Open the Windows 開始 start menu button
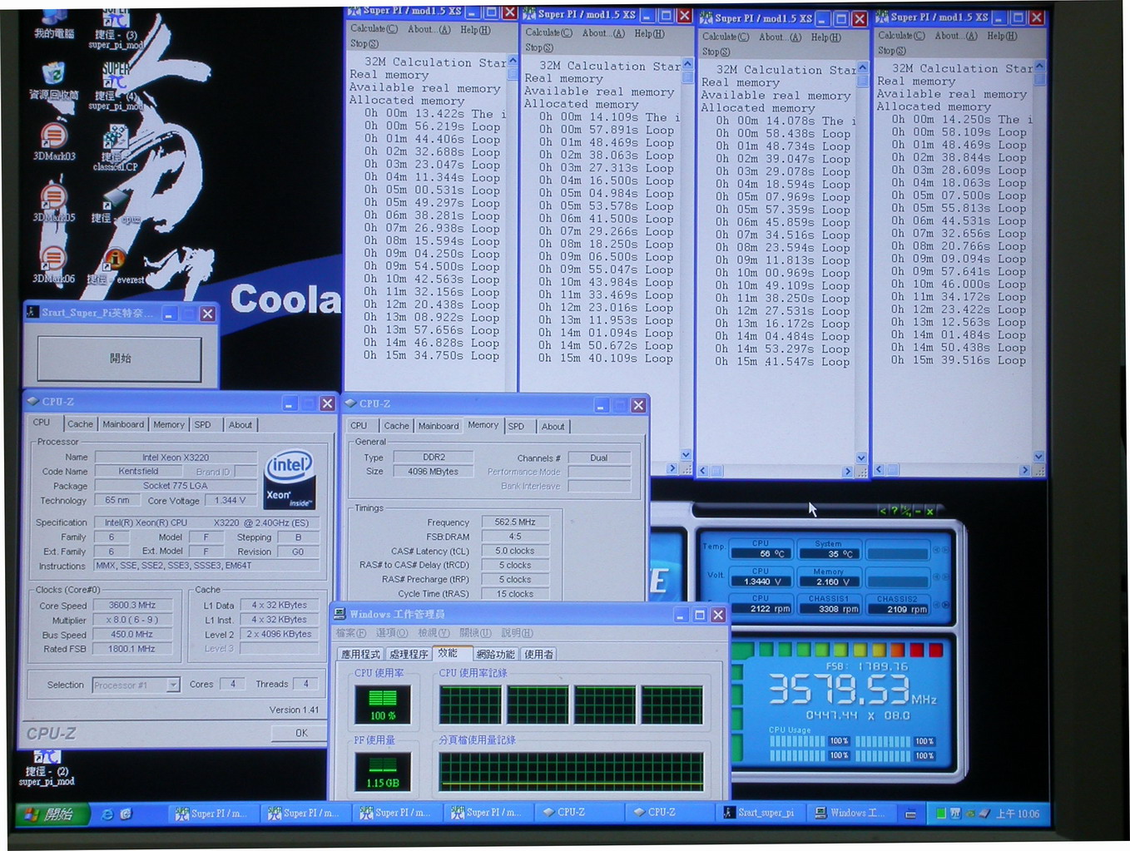 [x=51, y=814]
